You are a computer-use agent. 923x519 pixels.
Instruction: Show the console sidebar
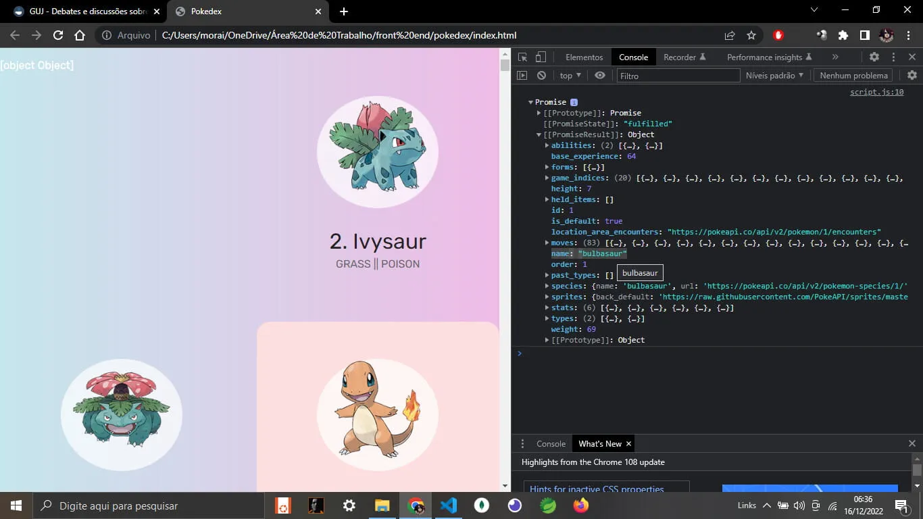pos(522,76)
